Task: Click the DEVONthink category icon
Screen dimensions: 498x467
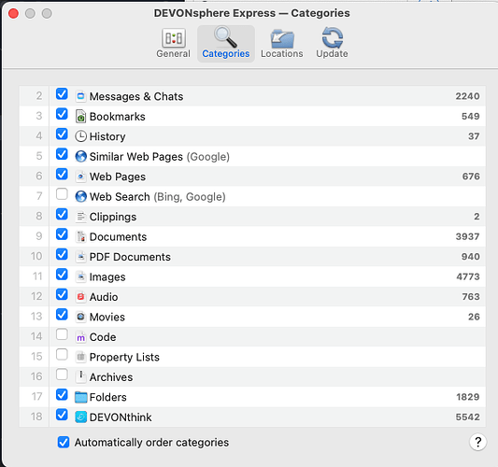Action: click(x=80, y=417)
